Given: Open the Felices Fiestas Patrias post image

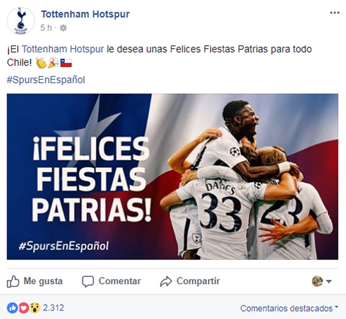Looking at the screenshot, I should [x=172, y=177].
